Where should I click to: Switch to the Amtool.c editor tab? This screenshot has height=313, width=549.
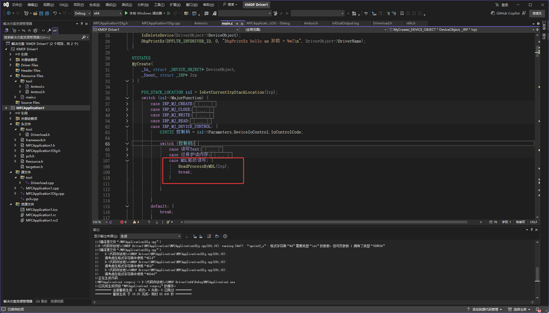click(201, 23)
